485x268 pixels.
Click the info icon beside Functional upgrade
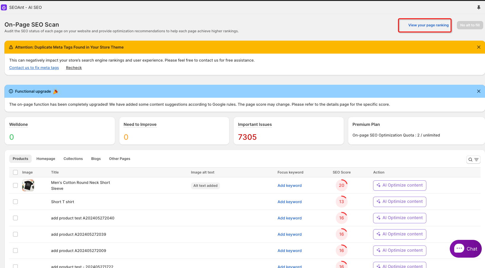coord(11,91)
